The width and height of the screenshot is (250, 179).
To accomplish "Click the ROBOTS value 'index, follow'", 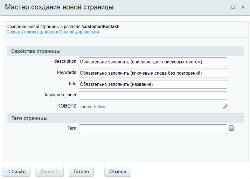I will [93, 106].
